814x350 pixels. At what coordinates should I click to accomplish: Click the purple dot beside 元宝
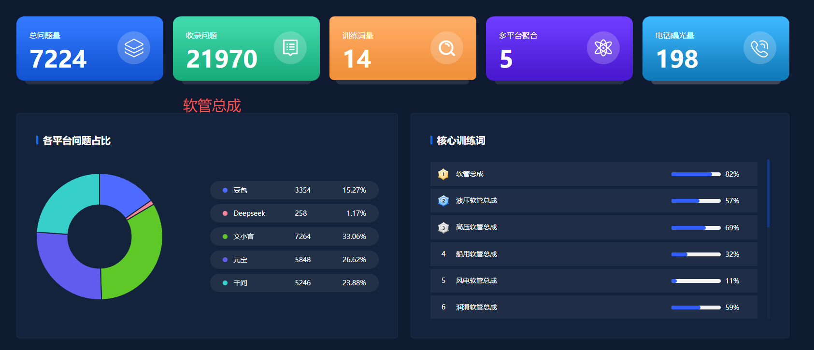(x=225, y=260)
